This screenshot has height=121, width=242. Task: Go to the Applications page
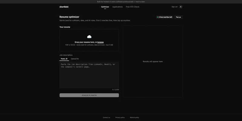[117, 7]
